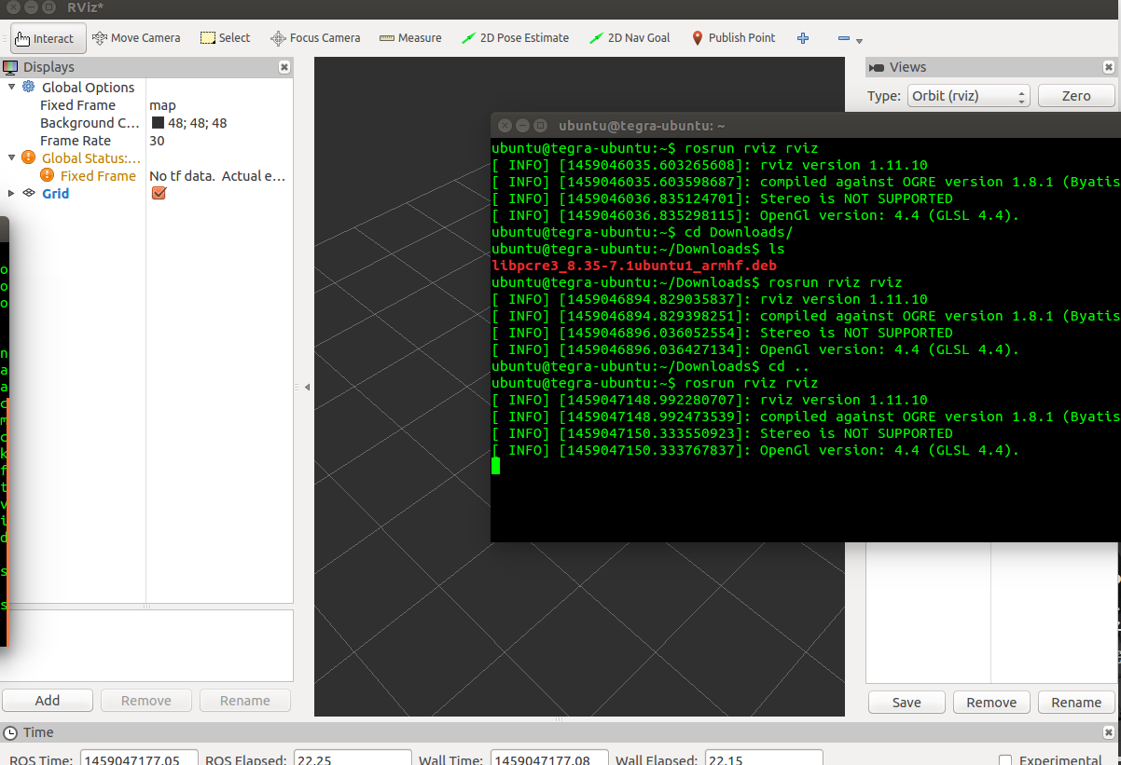1121x765 pixels.
Task: Maximize the ubuntu@tegra-ubuntu terminal window
Action: [539, 125]
